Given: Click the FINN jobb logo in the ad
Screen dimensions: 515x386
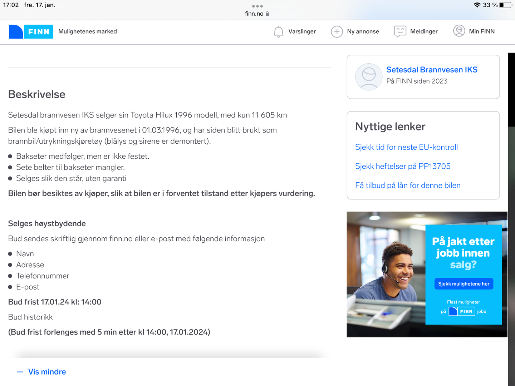Looking at the screenshot, I should [x=462, y=311].
